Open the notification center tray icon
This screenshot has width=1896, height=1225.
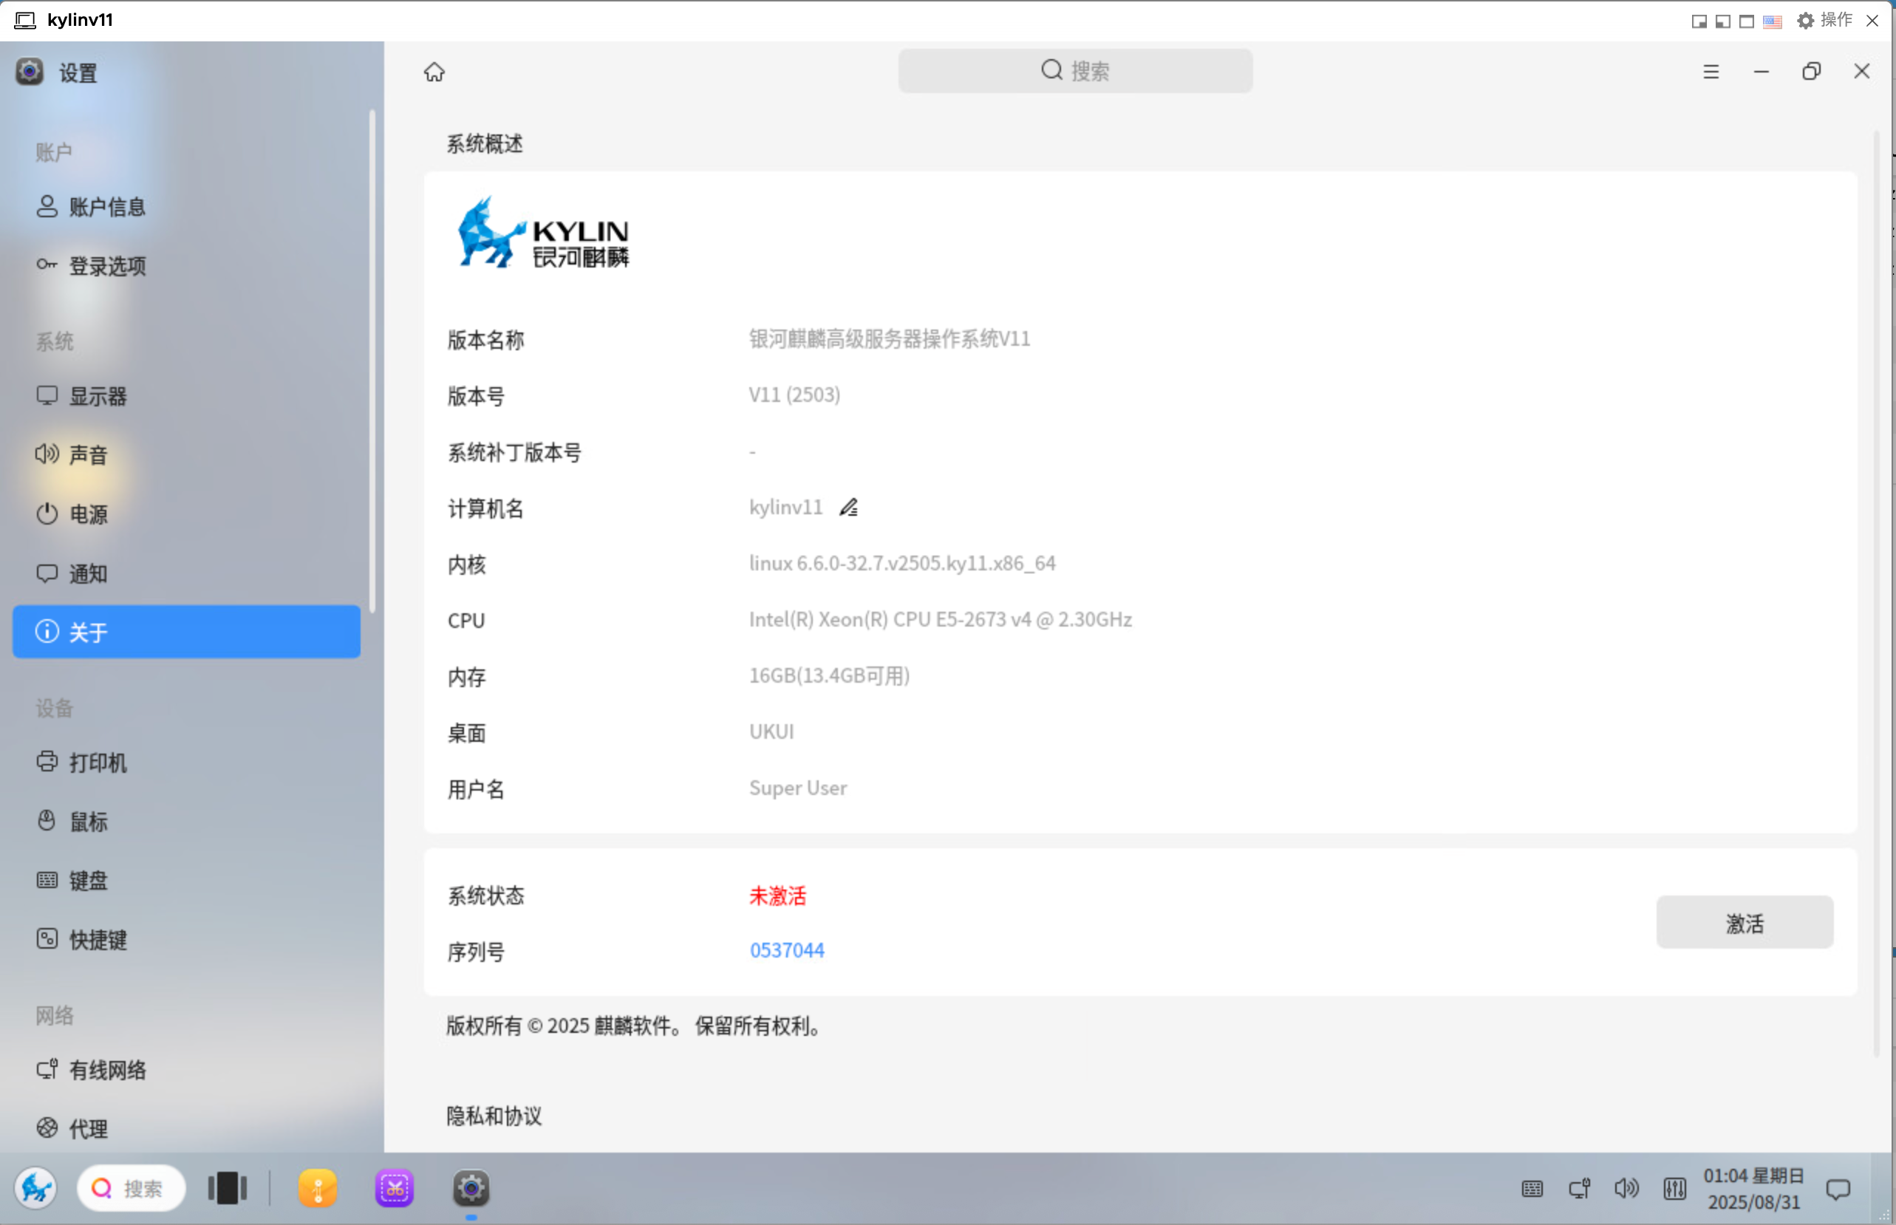[x=1838, y=1188]
